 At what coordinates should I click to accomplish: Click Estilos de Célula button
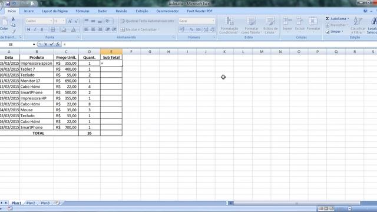270,25
